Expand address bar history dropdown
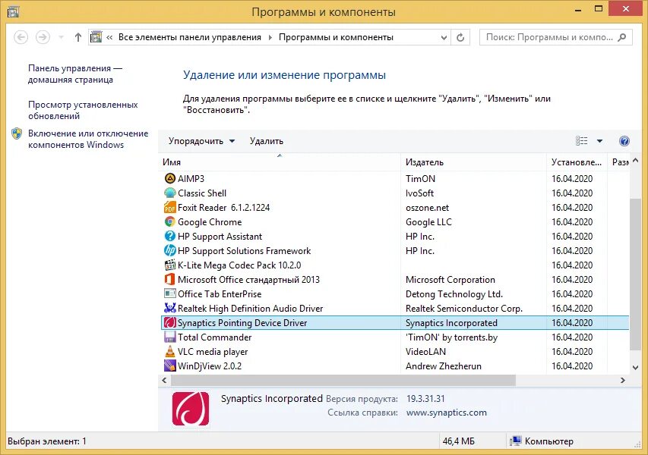The height and width of the screenshot is (455, 648). (x=444, y=38)
